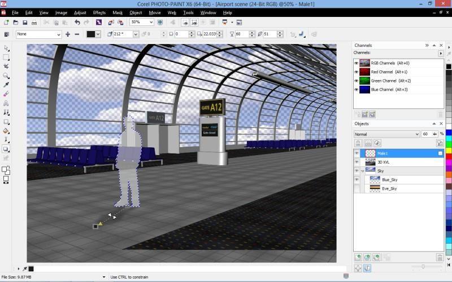Show the Eve_Sky object
Image resolution: width=452 pixels, height=282 pixels.
(357, 188)
